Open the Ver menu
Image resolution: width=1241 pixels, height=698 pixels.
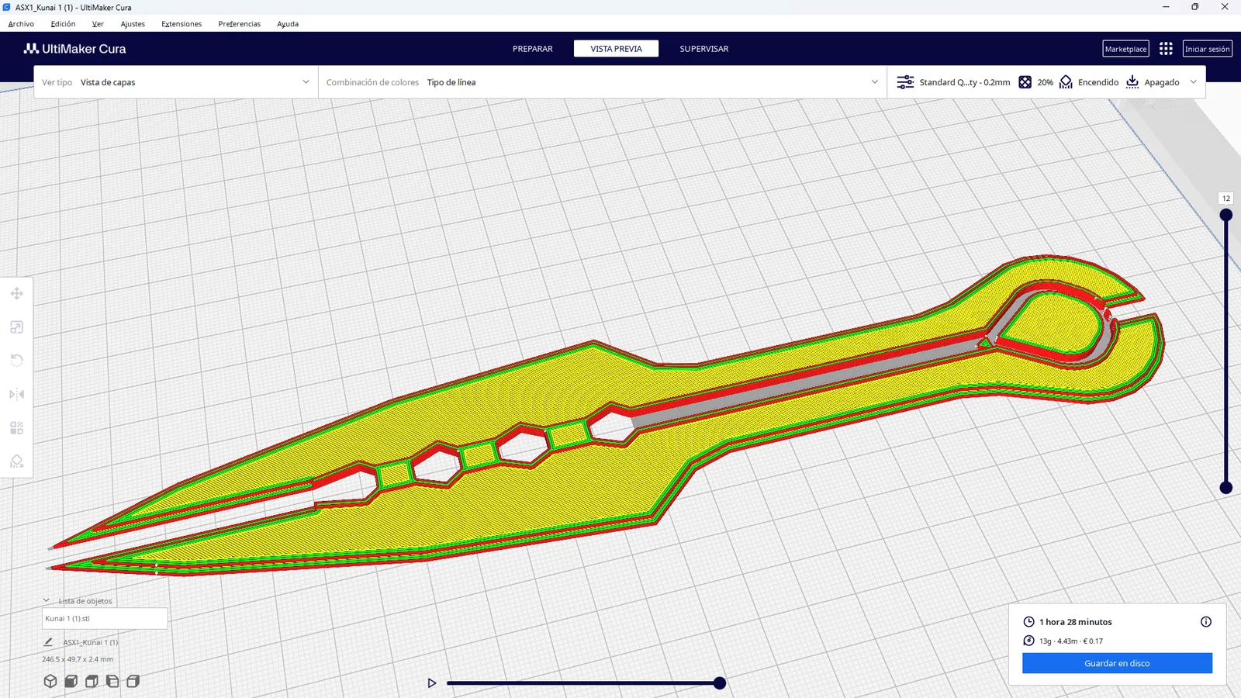(x=98, y=24)
